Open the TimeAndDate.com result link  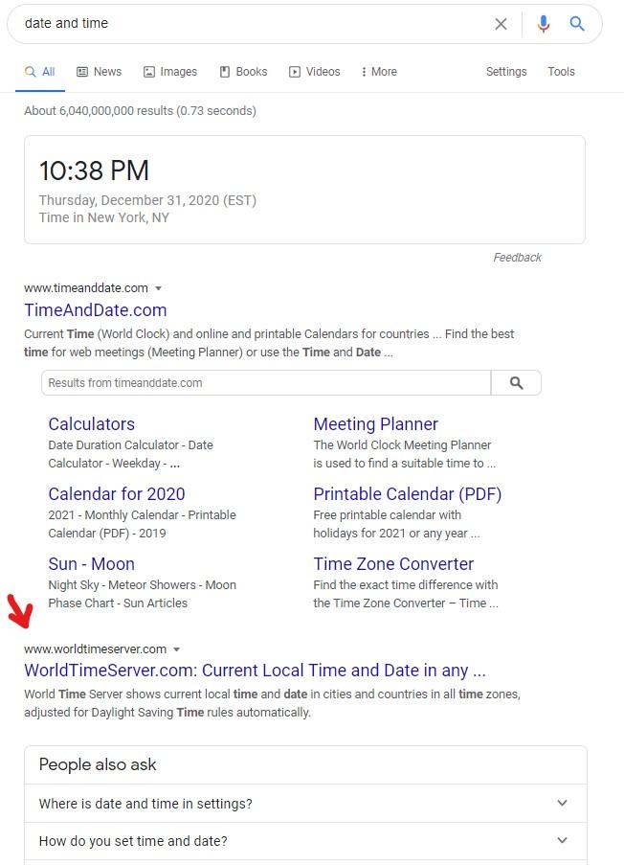coord(96,310)
